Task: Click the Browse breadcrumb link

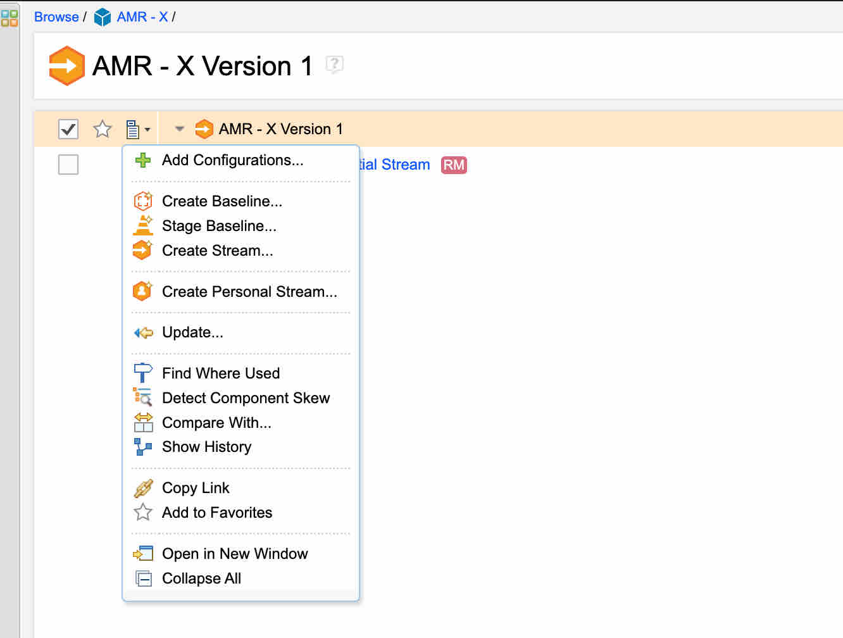Action: [56, 17]
